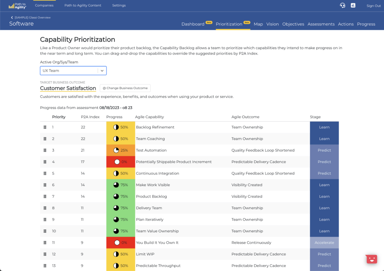Click the Plan Iteratively capability name
384x271 pixels.
click(x=150, y=219)
